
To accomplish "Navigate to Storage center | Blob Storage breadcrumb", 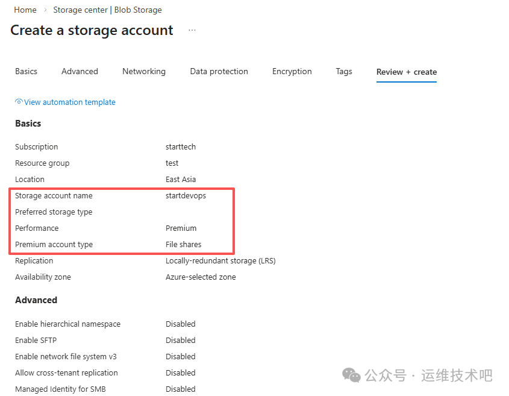I will tap(107, 10).
